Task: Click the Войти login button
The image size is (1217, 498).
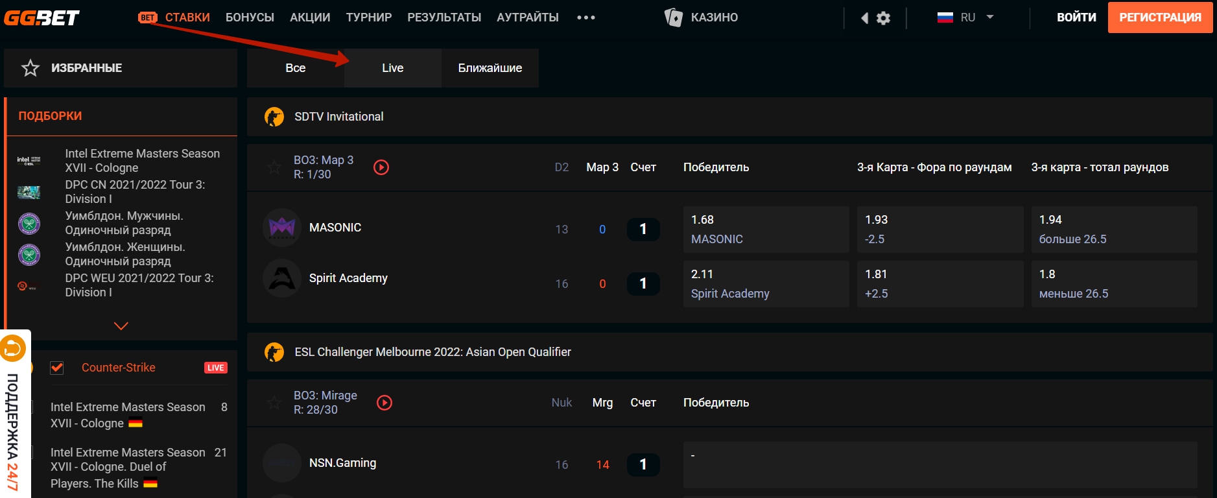Action: point(1076,18)
